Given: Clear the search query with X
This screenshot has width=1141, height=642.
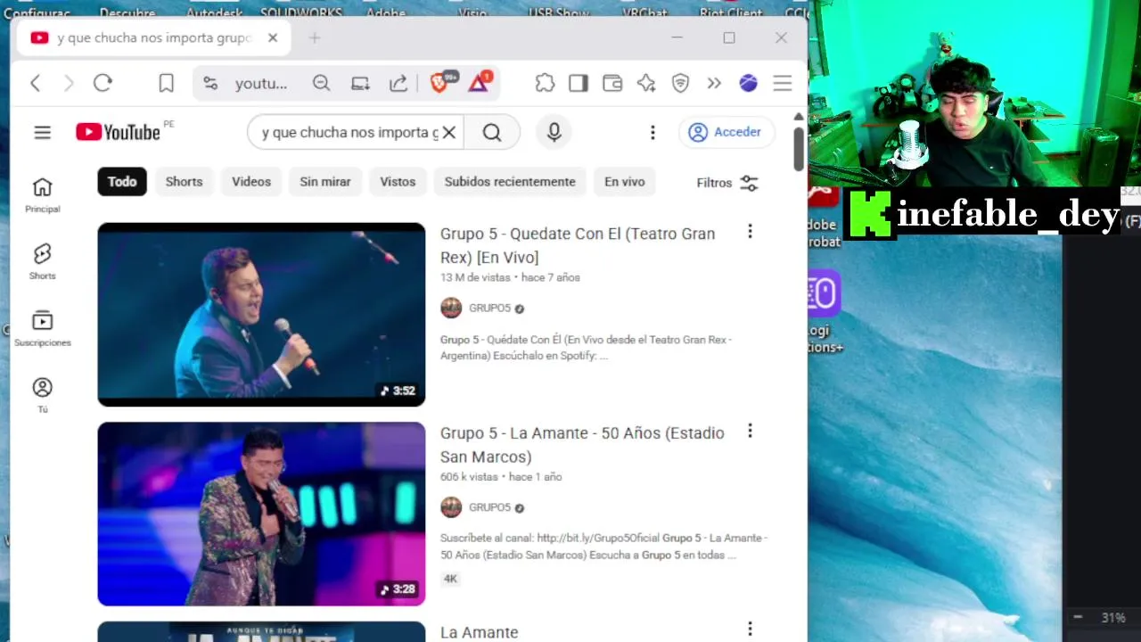Looking at the screenshot, I should click(449, 132).
